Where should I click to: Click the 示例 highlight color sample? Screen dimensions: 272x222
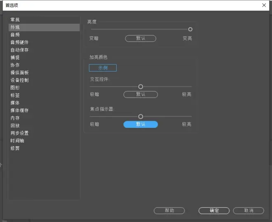[x=103, y=68]
